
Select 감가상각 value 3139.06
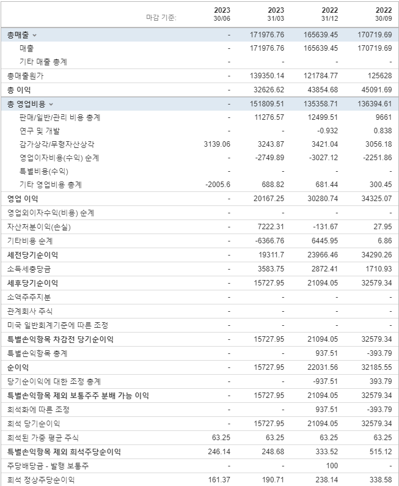coord(217,144)
